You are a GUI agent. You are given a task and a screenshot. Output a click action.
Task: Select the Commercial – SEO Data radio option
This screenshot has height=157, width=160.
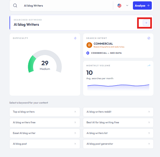pos(88,53)
